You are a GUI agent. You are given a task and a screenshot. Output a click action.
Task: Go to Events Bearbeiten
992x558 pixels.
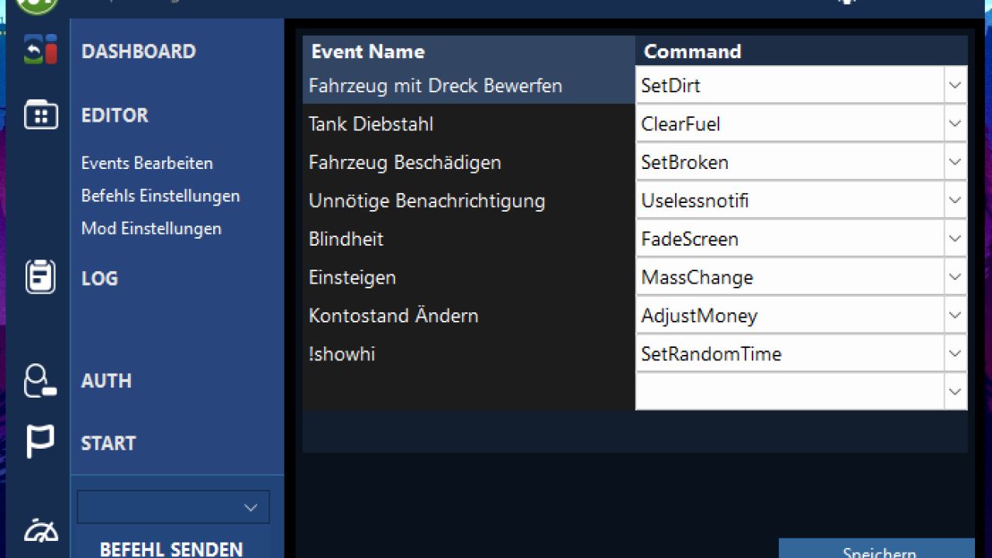(147, 164)
